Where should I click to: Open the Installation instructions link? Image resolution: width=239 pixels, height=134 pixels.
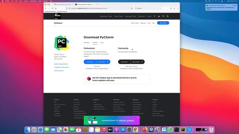[x=62, y=67]
